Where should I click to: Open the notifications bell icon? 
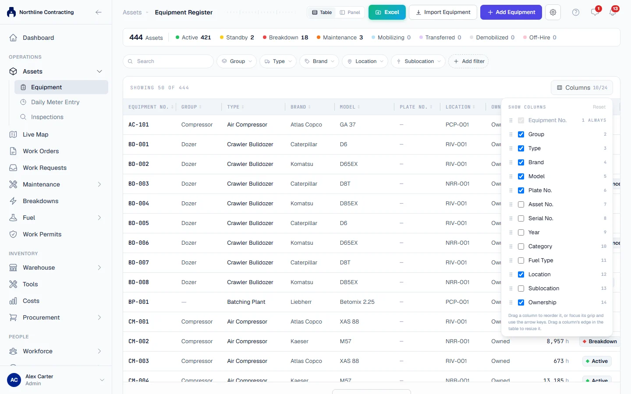[x=613, y=12]
